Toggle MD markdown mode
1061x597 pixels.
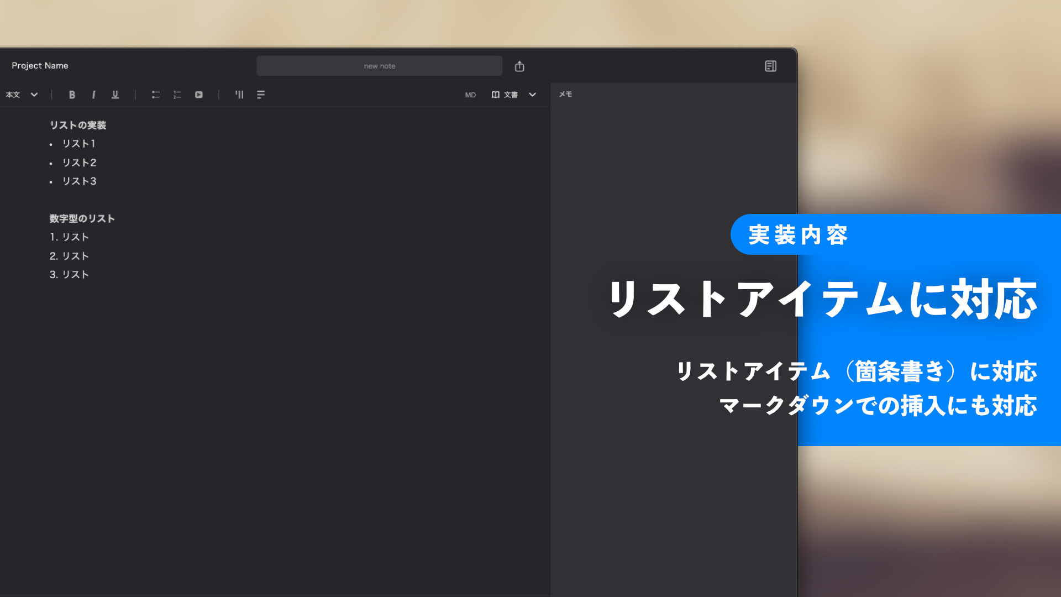[x=470, y=95]
